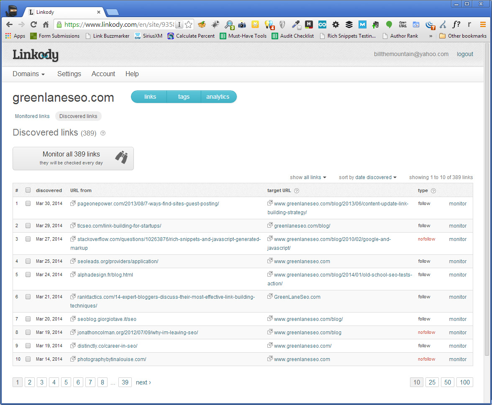The height and width of the screenshot is (405, 492).
Task: Tick the select-all checkbox in table header
Action: (28, 190)
